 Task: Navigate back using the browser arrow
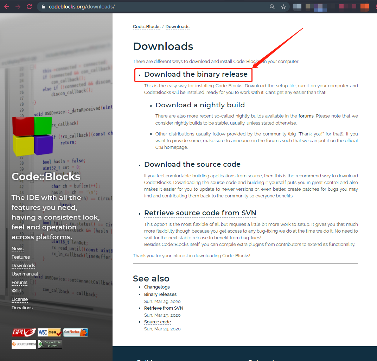(7, 6)
